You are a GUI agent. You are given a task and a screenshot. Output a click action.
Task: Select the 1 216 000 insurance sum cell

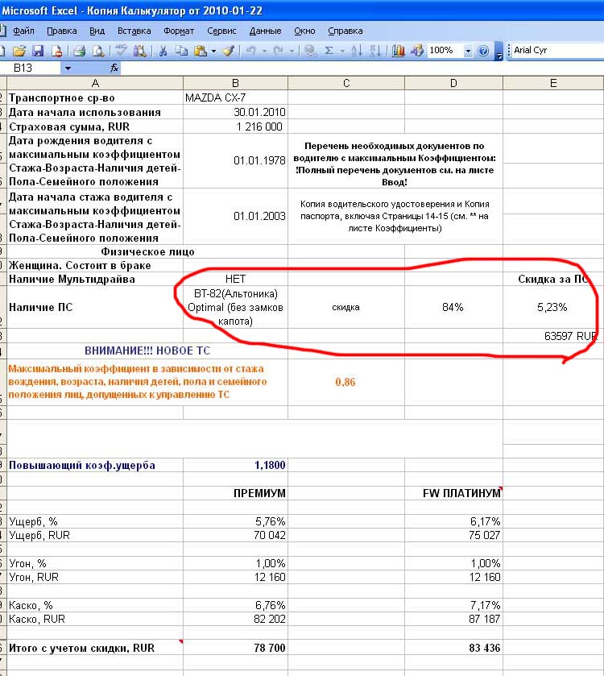(235, 126)
